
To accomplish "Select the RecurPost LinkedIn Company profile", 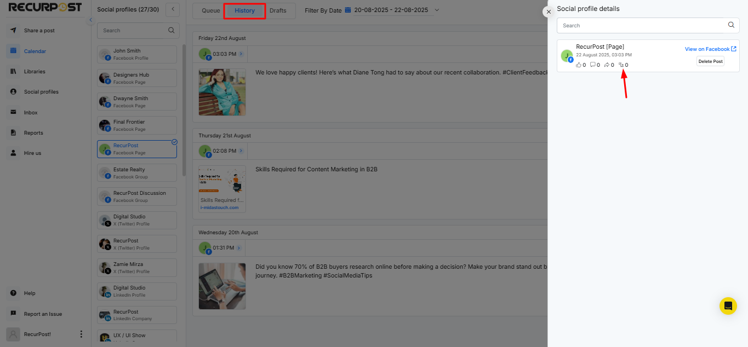I will click(137, 315).
